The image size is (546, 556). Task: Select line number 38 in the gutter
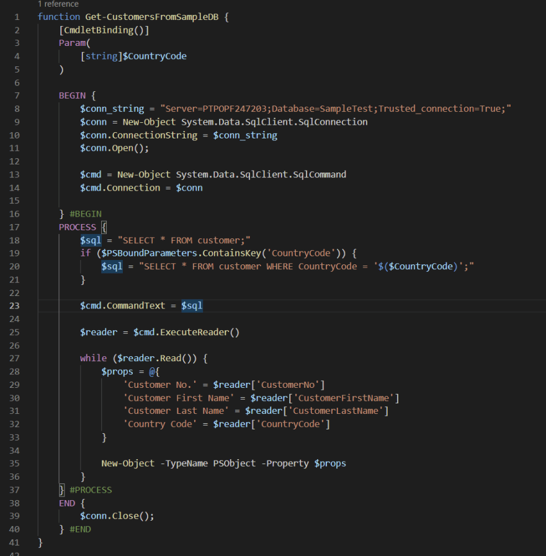point(14,503)
